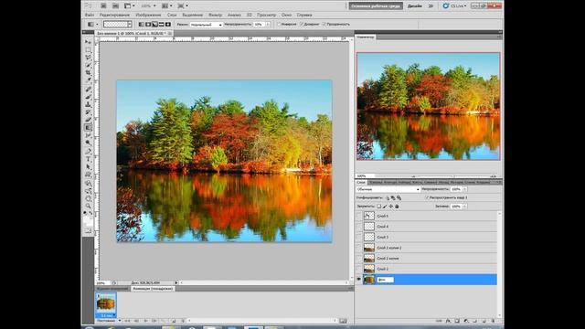The height and width of the screenshot is (329, 585).
Task: Select the Gradient tool in toolbox
Action: point(88,128)
